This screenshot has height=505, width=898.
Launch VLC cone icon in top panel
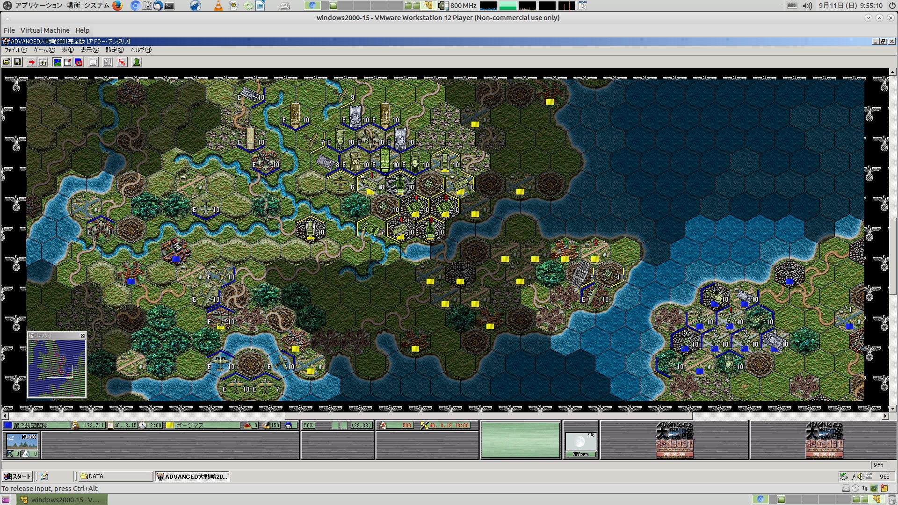click(x=218, y=6)
